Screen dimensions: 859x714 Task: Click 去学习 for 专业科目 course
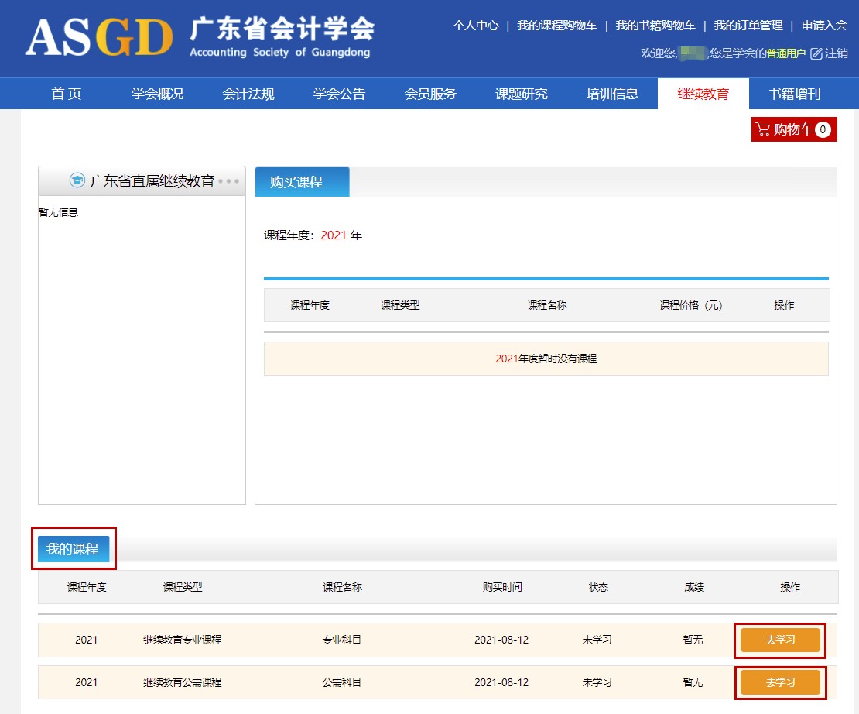coord(780,640)
